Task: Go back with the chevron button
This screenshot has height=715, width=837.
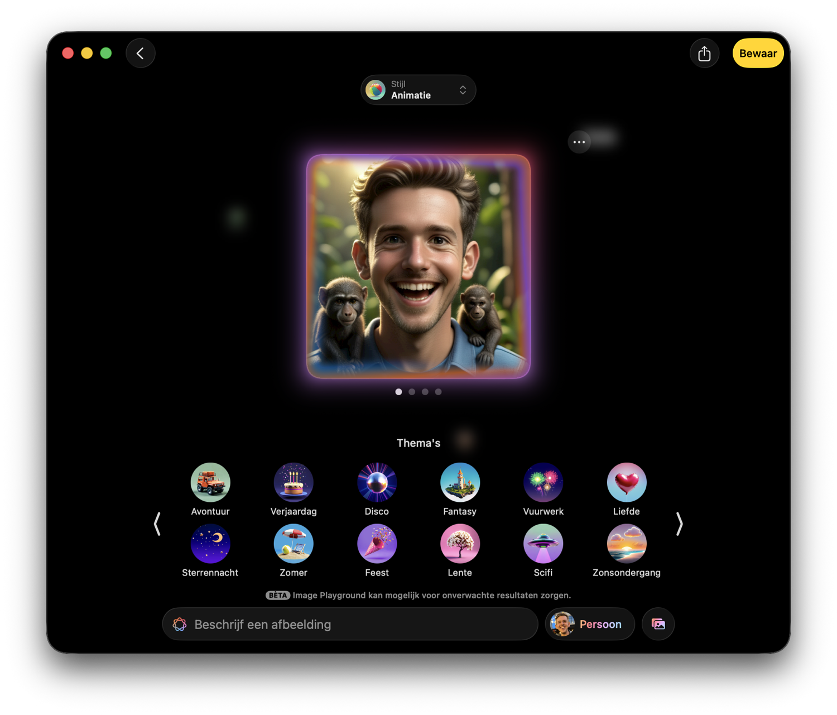Action: [x=141, y=54]
